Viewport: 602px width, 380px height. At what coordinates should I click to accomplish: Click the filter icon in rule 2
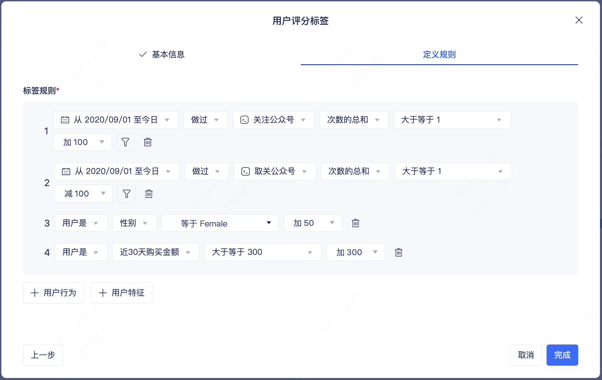127,194
